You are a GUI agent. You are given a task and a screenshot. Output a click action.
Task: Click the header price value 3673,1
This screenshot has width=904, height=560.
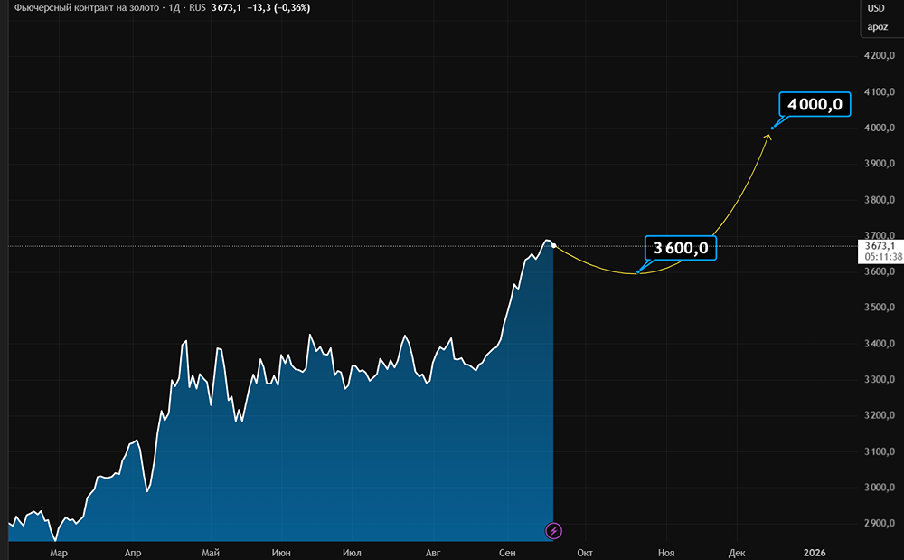pos(226,8)
